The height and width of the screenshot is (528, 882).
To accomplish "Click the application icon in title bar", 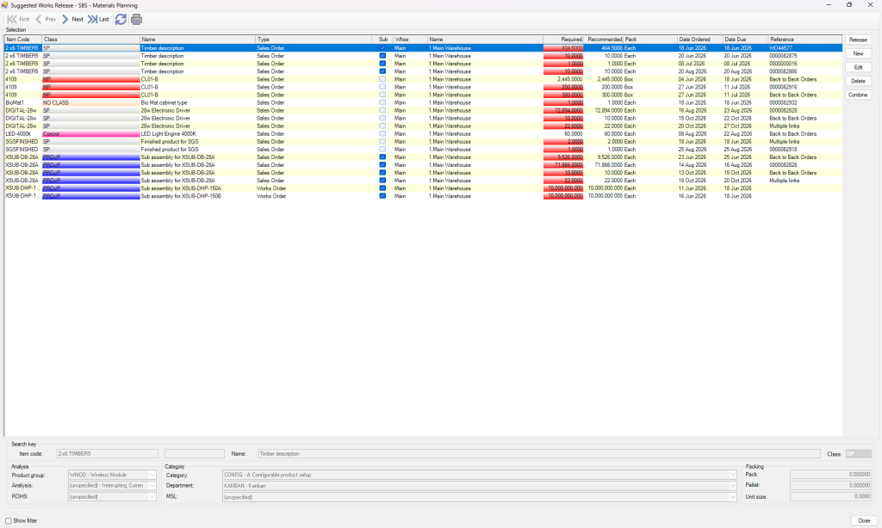I will tap(4, 5).
